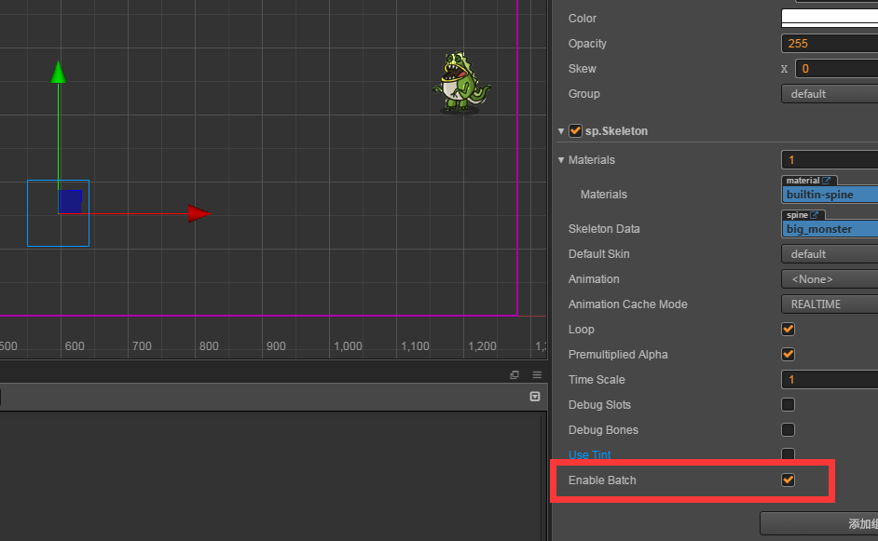Click the red X-axis gizmo arrow
Image resolution: width=878 pixels, height=541 pixels.
click(199, 213)
